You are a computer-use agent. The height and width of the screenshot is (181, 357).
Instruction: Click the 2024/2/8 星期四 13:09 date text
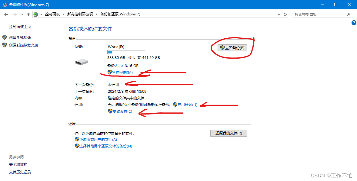pos(127,92)
